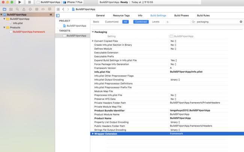
Task: Show Basic build settings
Action: pyautogui.click(x=96, y=22)
